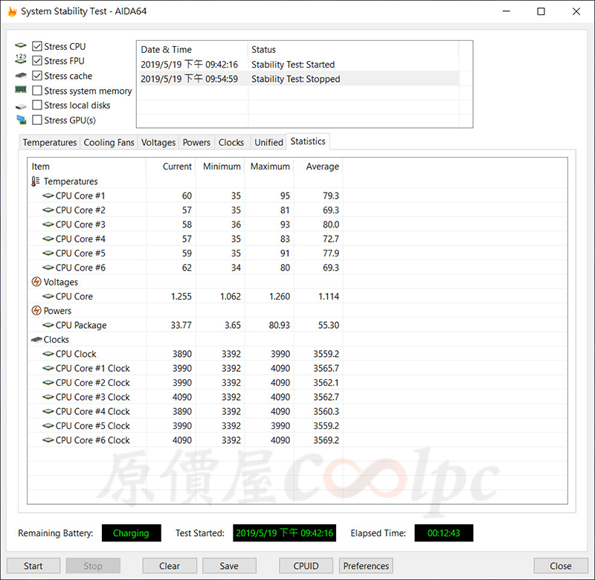Disable the Stress cache checkbox
The image size is (595, 580).
click(37, 76)
